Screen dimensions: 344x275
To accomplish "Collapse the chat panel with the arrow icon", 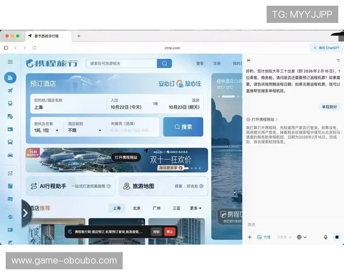I will [x=249, y=60].
